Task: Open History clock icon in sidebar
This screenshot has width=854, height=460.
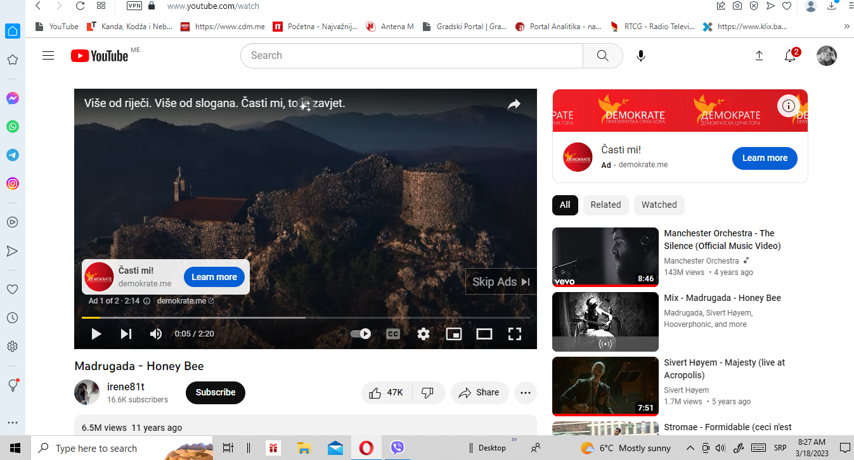Action: pyautogui.click(x=12, y=318)
